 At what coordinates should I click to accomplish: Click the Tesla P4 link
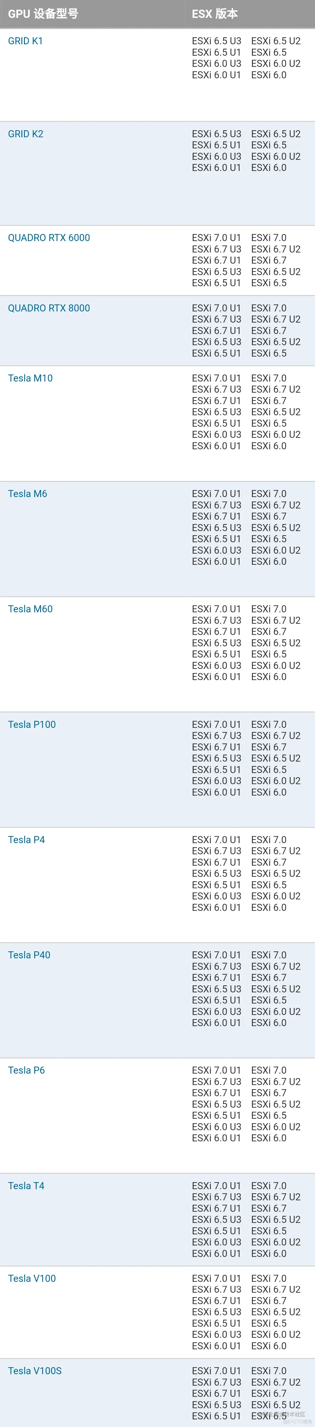(27, 840)
